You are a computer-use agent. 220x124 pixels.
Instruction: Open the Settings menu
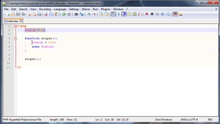click(74, 9)
